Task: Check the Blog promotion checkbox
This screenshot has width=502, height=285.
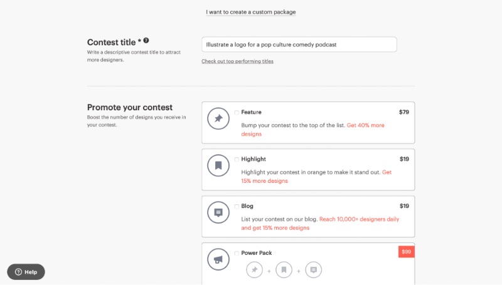Action: [237, 207]
